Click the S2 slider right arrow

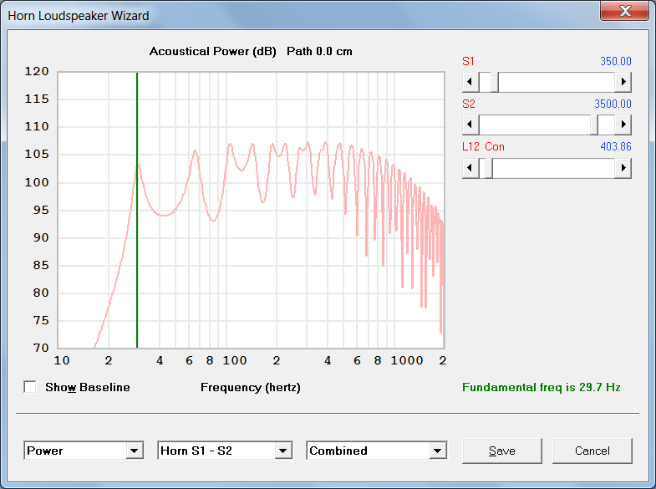(623, 125)
